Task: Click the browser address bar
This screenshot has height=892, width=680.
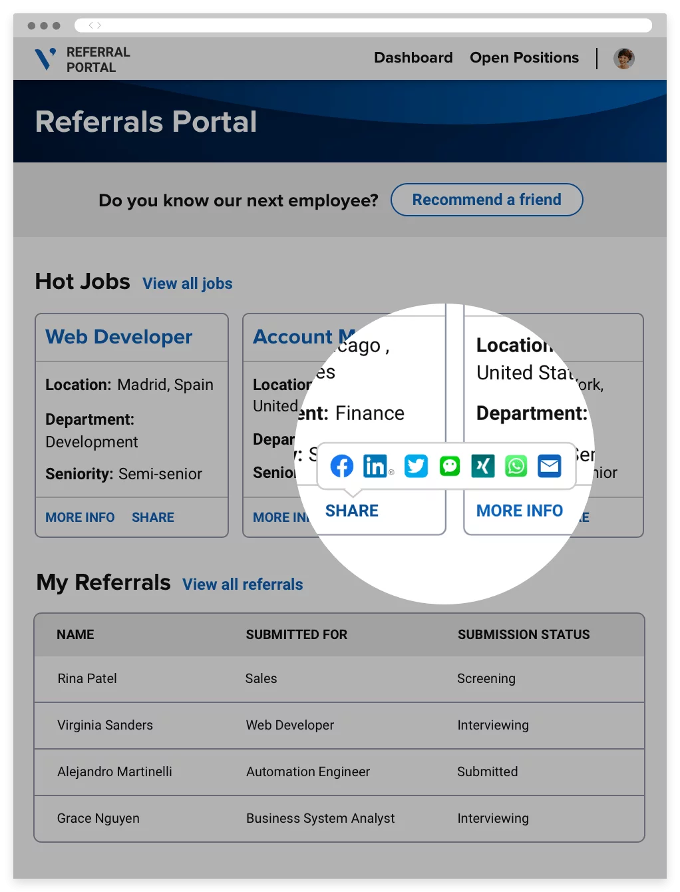Action: pyautogui.click(x=363, y=25)
